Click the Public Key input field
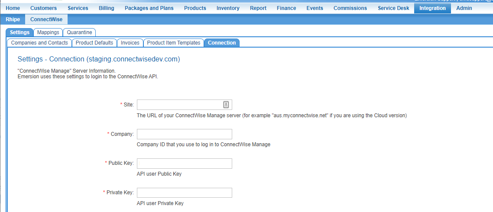493x212 pixels. 185,164
